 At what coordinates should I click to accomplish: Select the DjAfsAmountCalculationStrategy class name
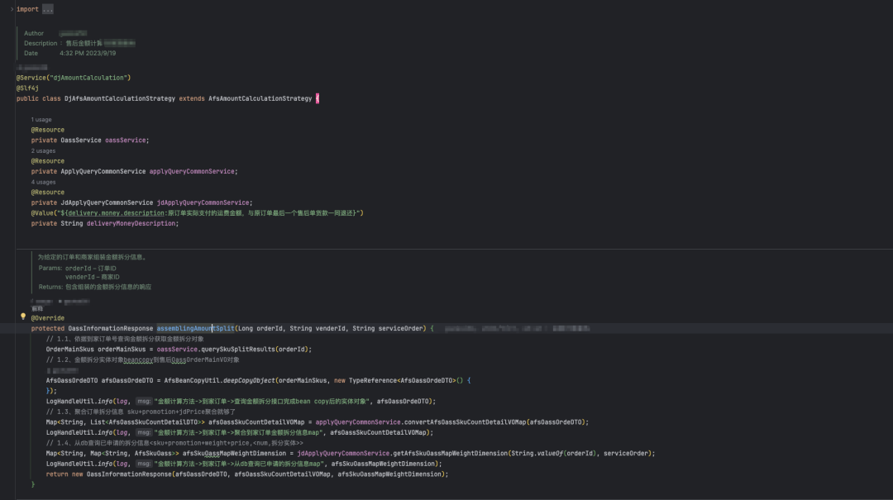120,98
